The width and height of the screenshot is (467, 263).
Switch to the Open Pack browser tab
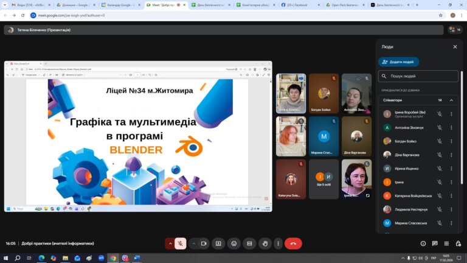pyautogui.click(x=345, y=5)
